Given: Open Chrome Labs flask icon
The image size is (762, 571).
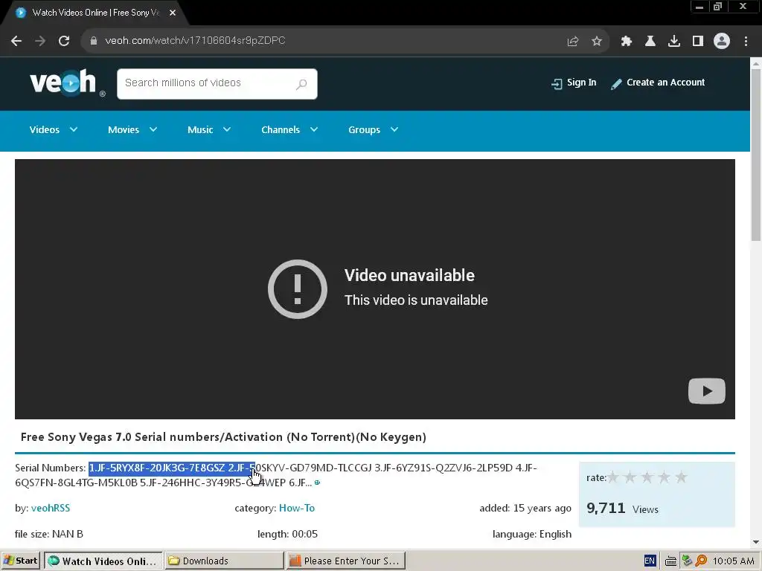Looking at the screenshot, I should point(650,42).
